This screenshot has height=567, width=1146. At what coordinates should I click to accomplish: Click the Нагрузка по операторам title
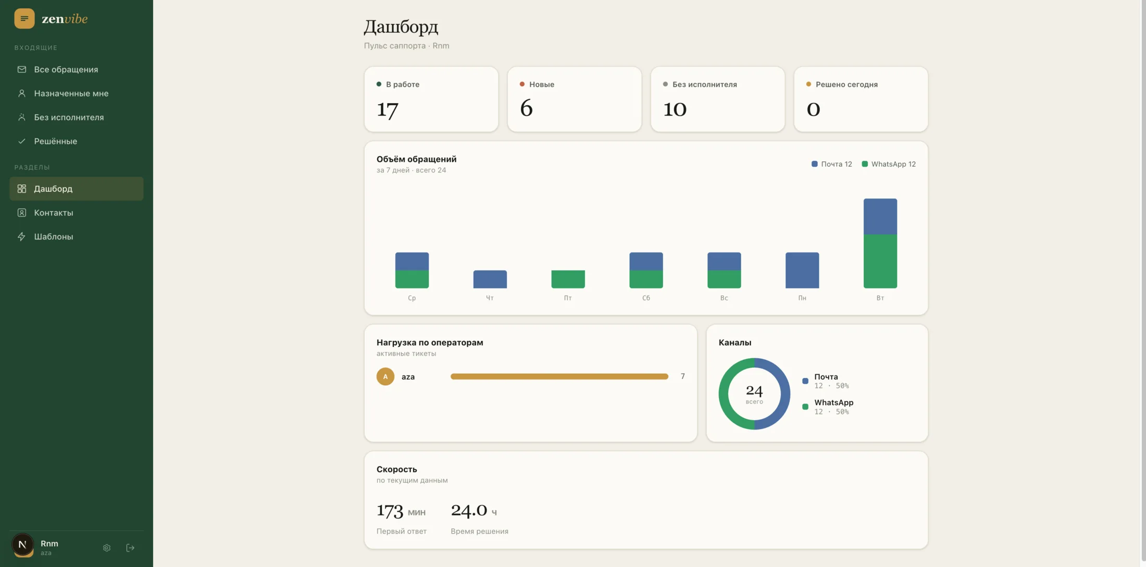[x=430, y=343]
